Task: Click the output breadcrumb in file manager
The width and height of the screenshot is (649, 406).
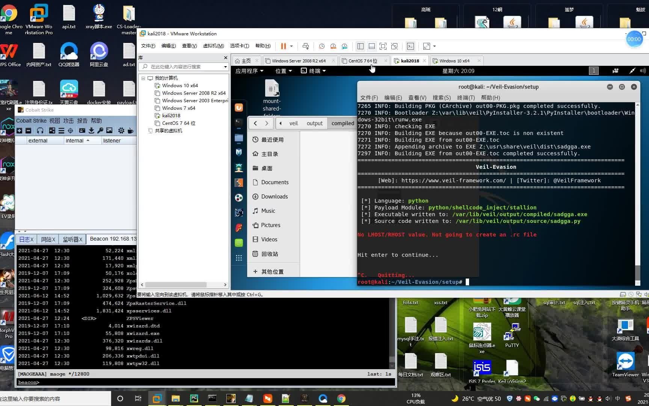Action: pyautogui.click(x=314, y=123)
